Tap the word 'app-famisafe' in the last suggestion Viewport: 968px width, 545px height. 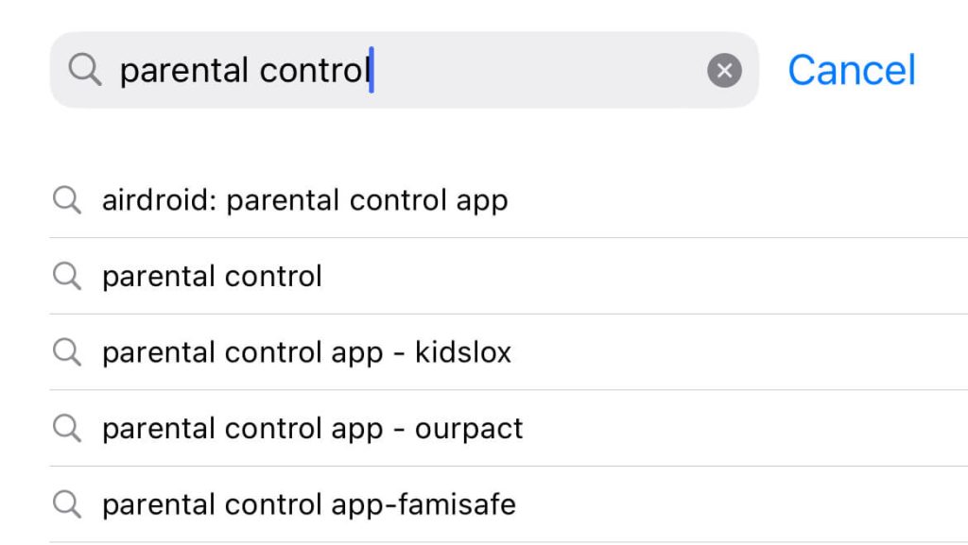pos(423,505)
